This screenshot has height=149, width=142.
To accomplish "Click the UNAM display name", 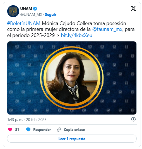I will coord(26,9).
